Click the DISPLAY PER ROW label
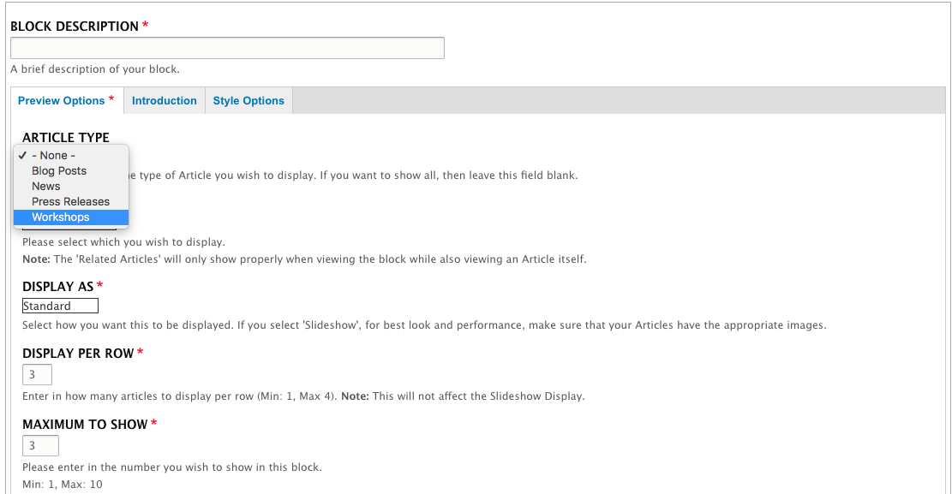The width and height of the screenshot is (952, 494). (x=78, y=354)
